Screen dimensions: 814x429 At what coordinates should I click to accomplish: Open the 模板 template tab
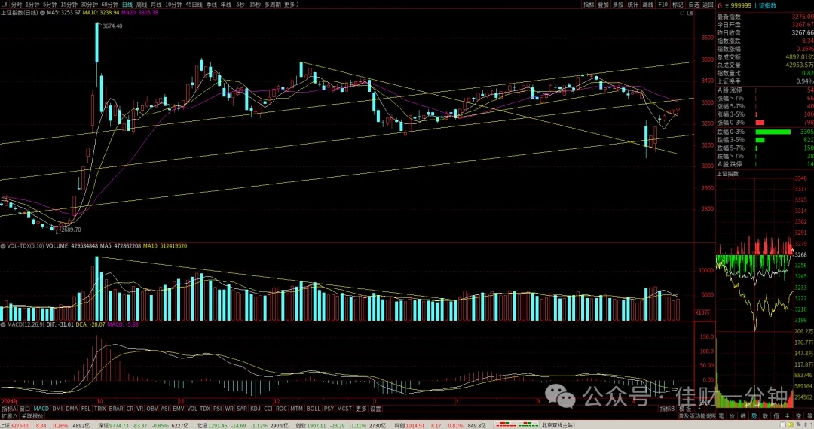point(685,409)
